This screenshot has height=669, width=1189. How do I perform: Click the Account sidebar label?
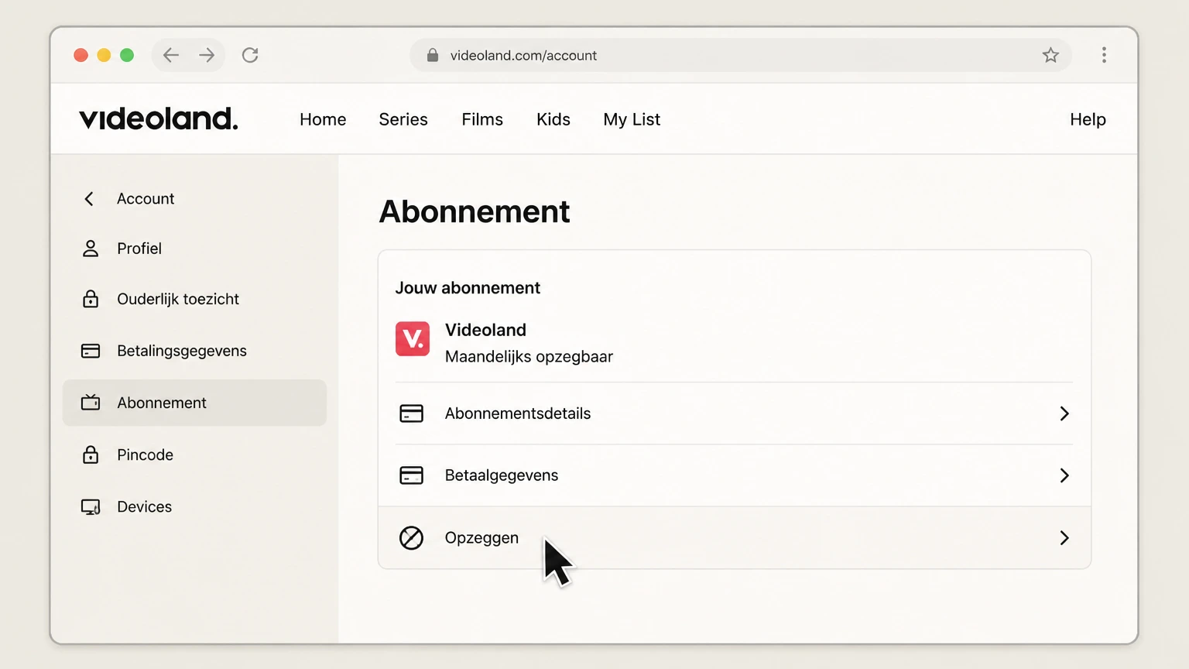[146, 199]
